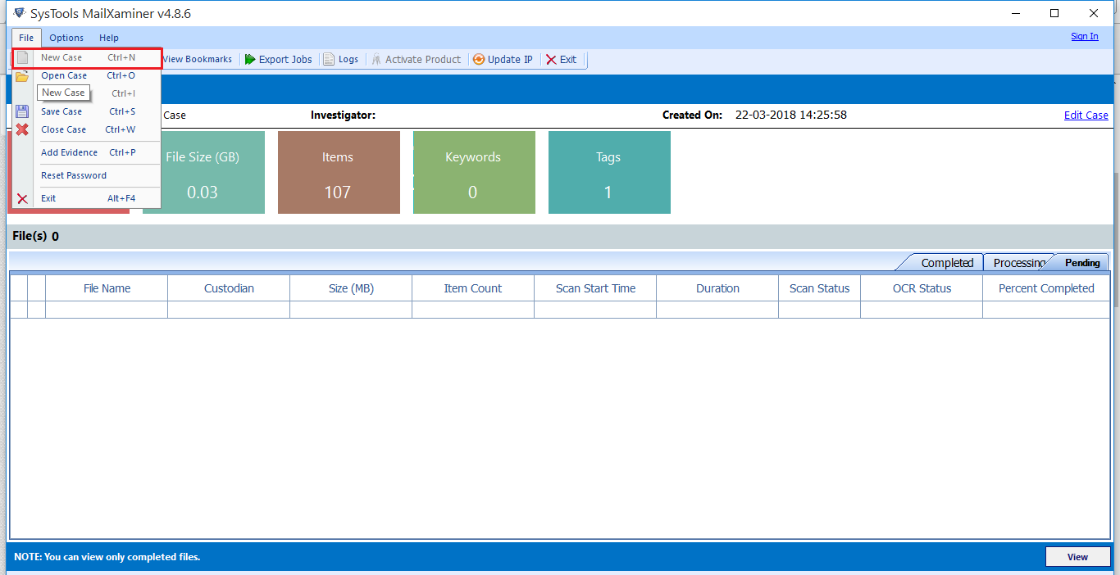Select Close Case with the red cross icon
The image size is (1120, 575).
(87, 129)
